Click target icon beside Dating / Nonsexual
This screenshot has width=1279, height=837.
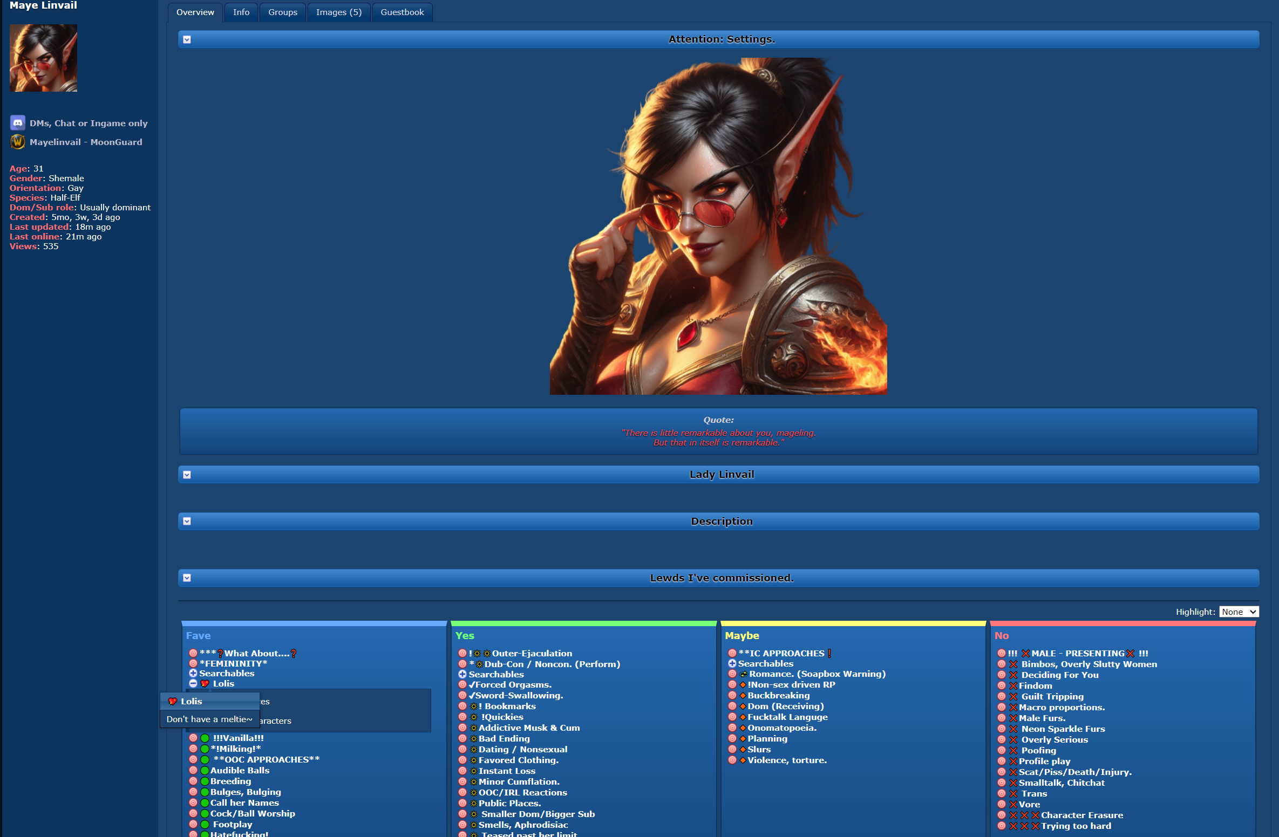click(x=462, y=749)
